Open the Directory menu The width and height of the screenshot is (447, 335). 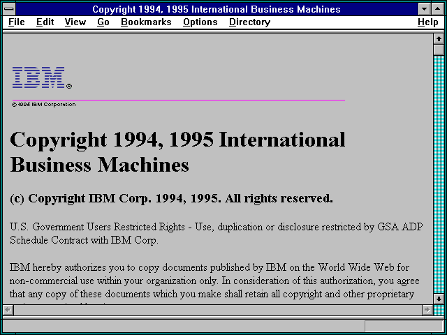250,22
